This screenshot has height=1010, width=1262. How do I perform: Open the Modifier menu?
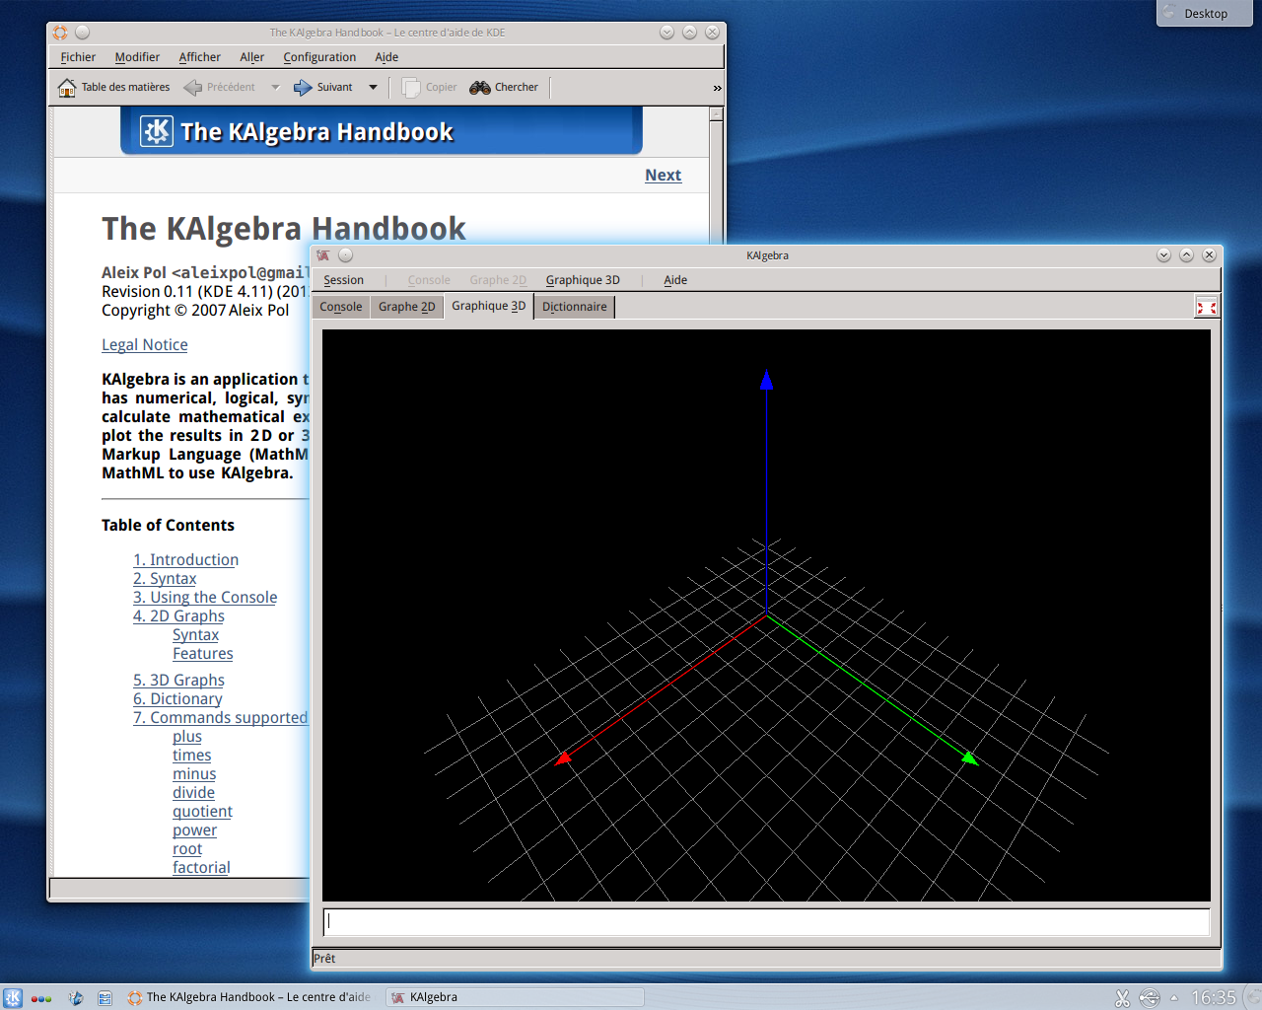coord(137,57)
